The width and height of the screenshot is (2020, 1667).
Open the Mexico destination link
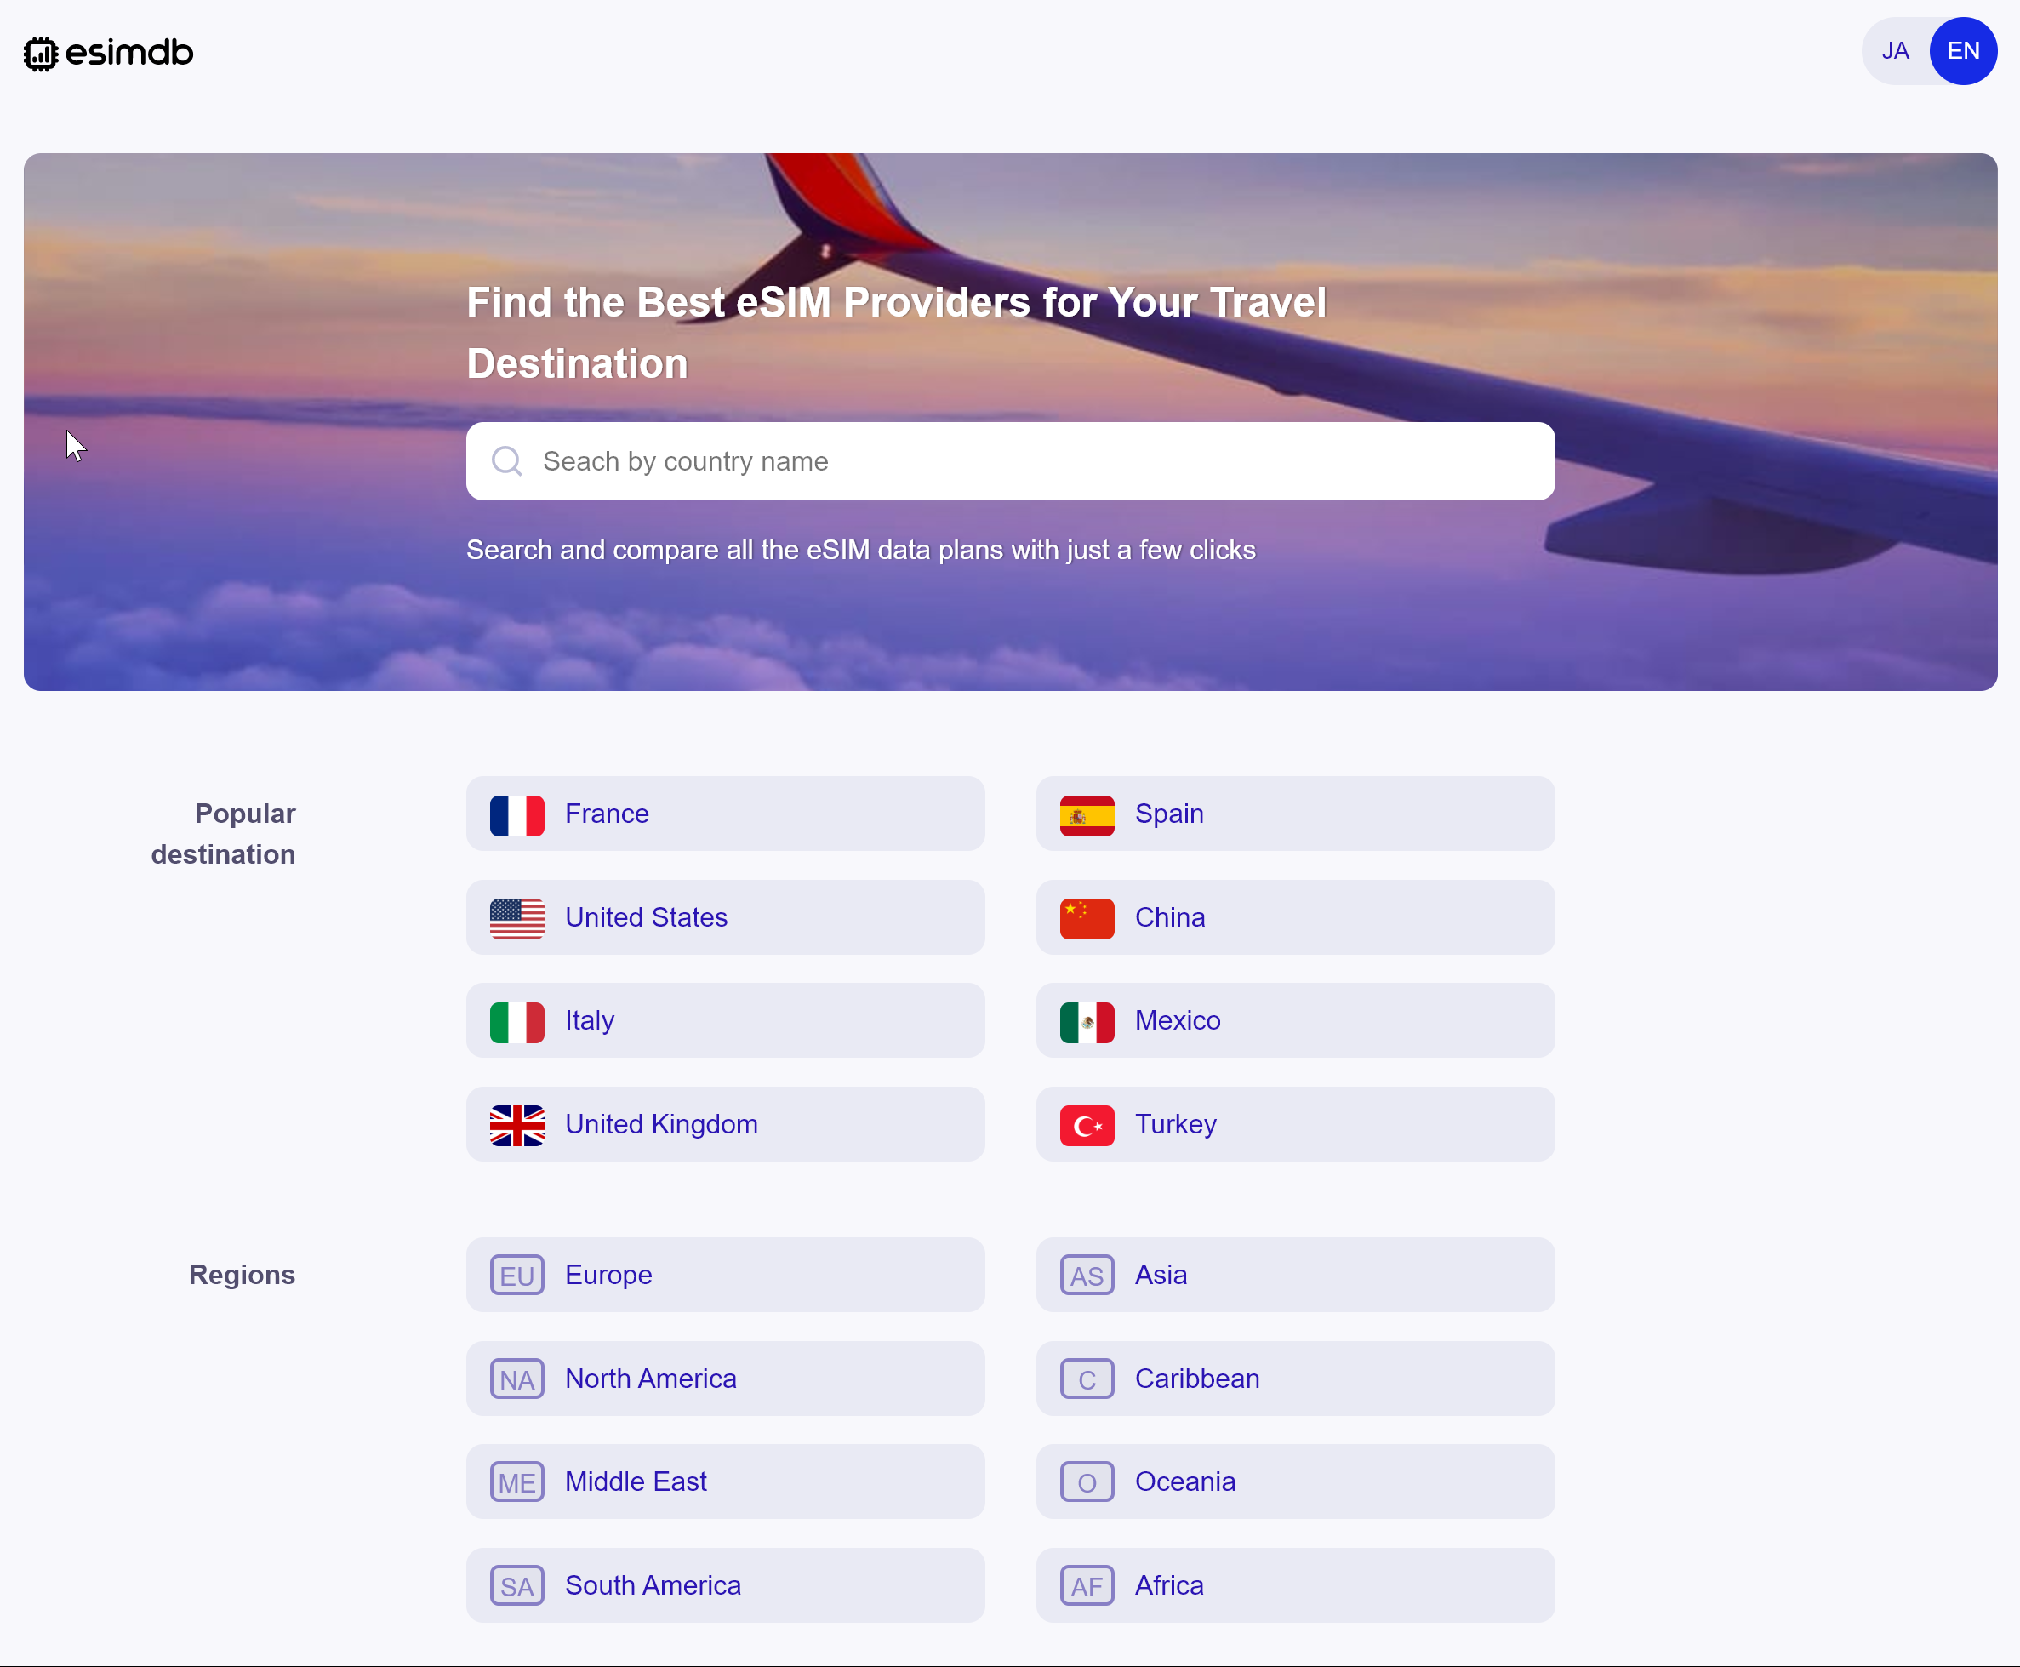click(x=1294, y=1021)
